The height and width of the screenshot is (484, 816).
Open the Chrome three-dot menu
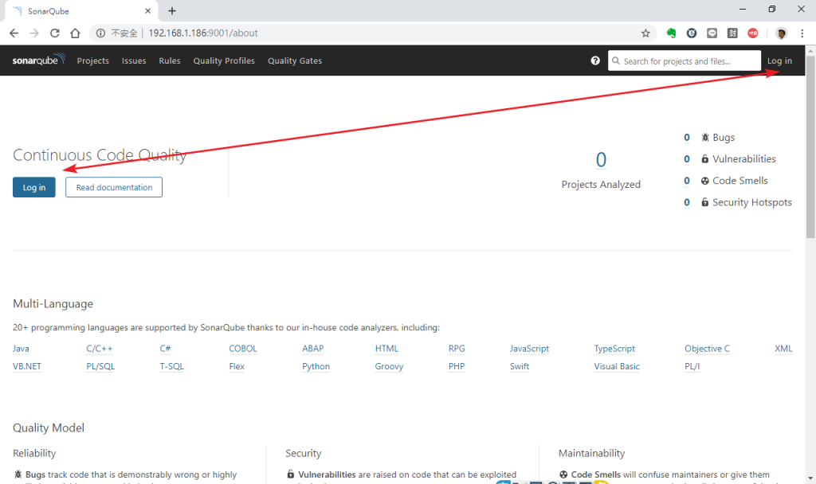coord(802,33)
